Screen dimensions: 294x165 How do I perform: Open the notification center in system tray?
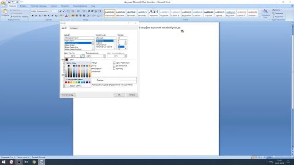[x=288, y=162]
